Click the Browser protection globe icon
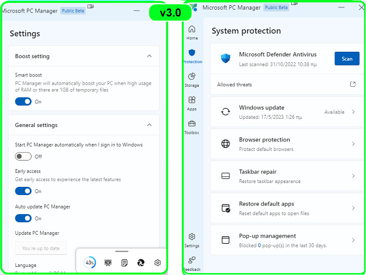This screenshot has width=366, height=275. pyautogui.click(x=225, y=144)
